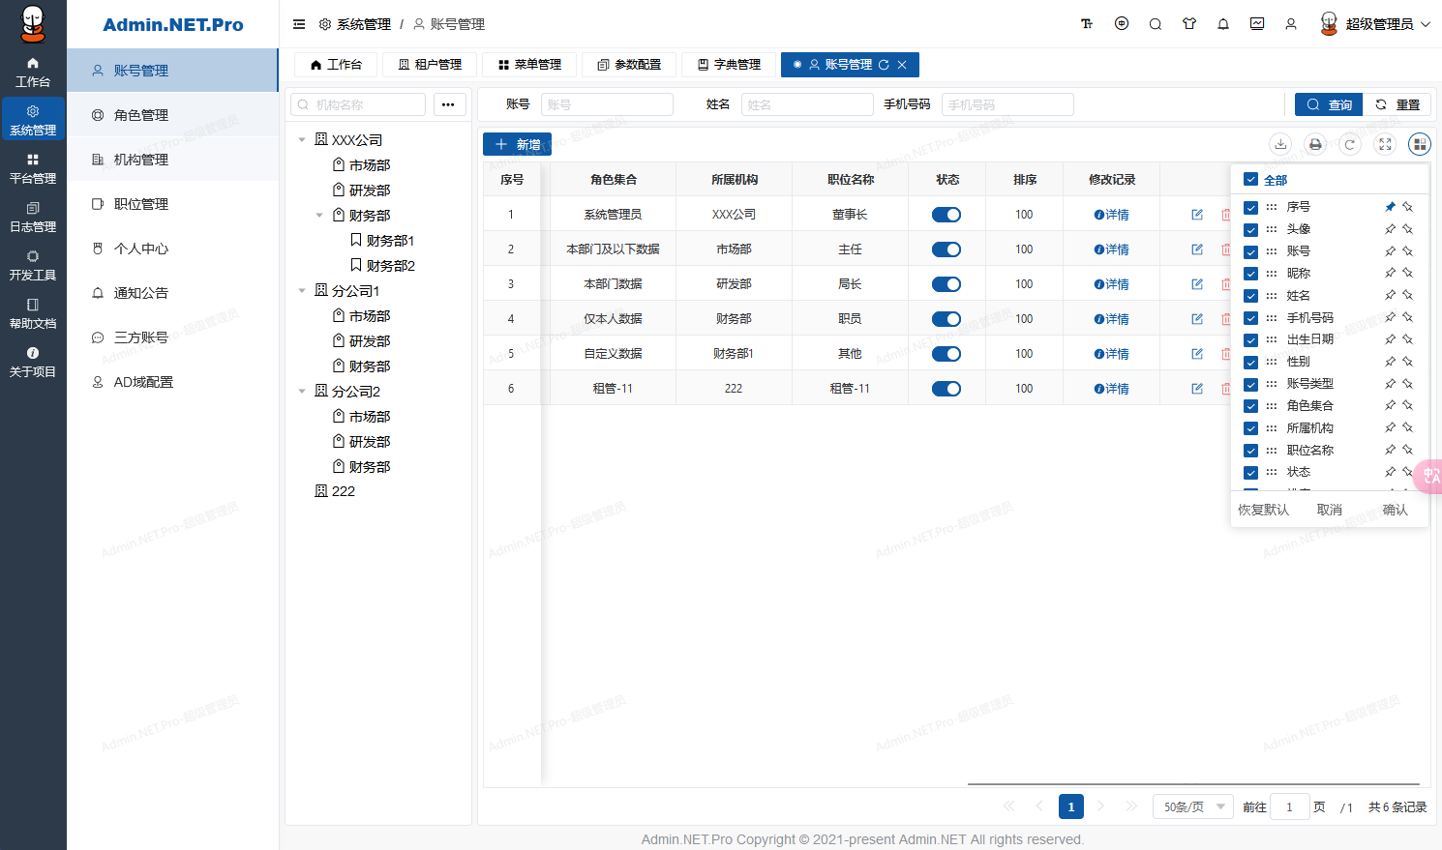Collapse the 财务部 node under XXX公司
Viewport: 1442px width, 850px height.
pyautogui.click(x=319, y=216)
